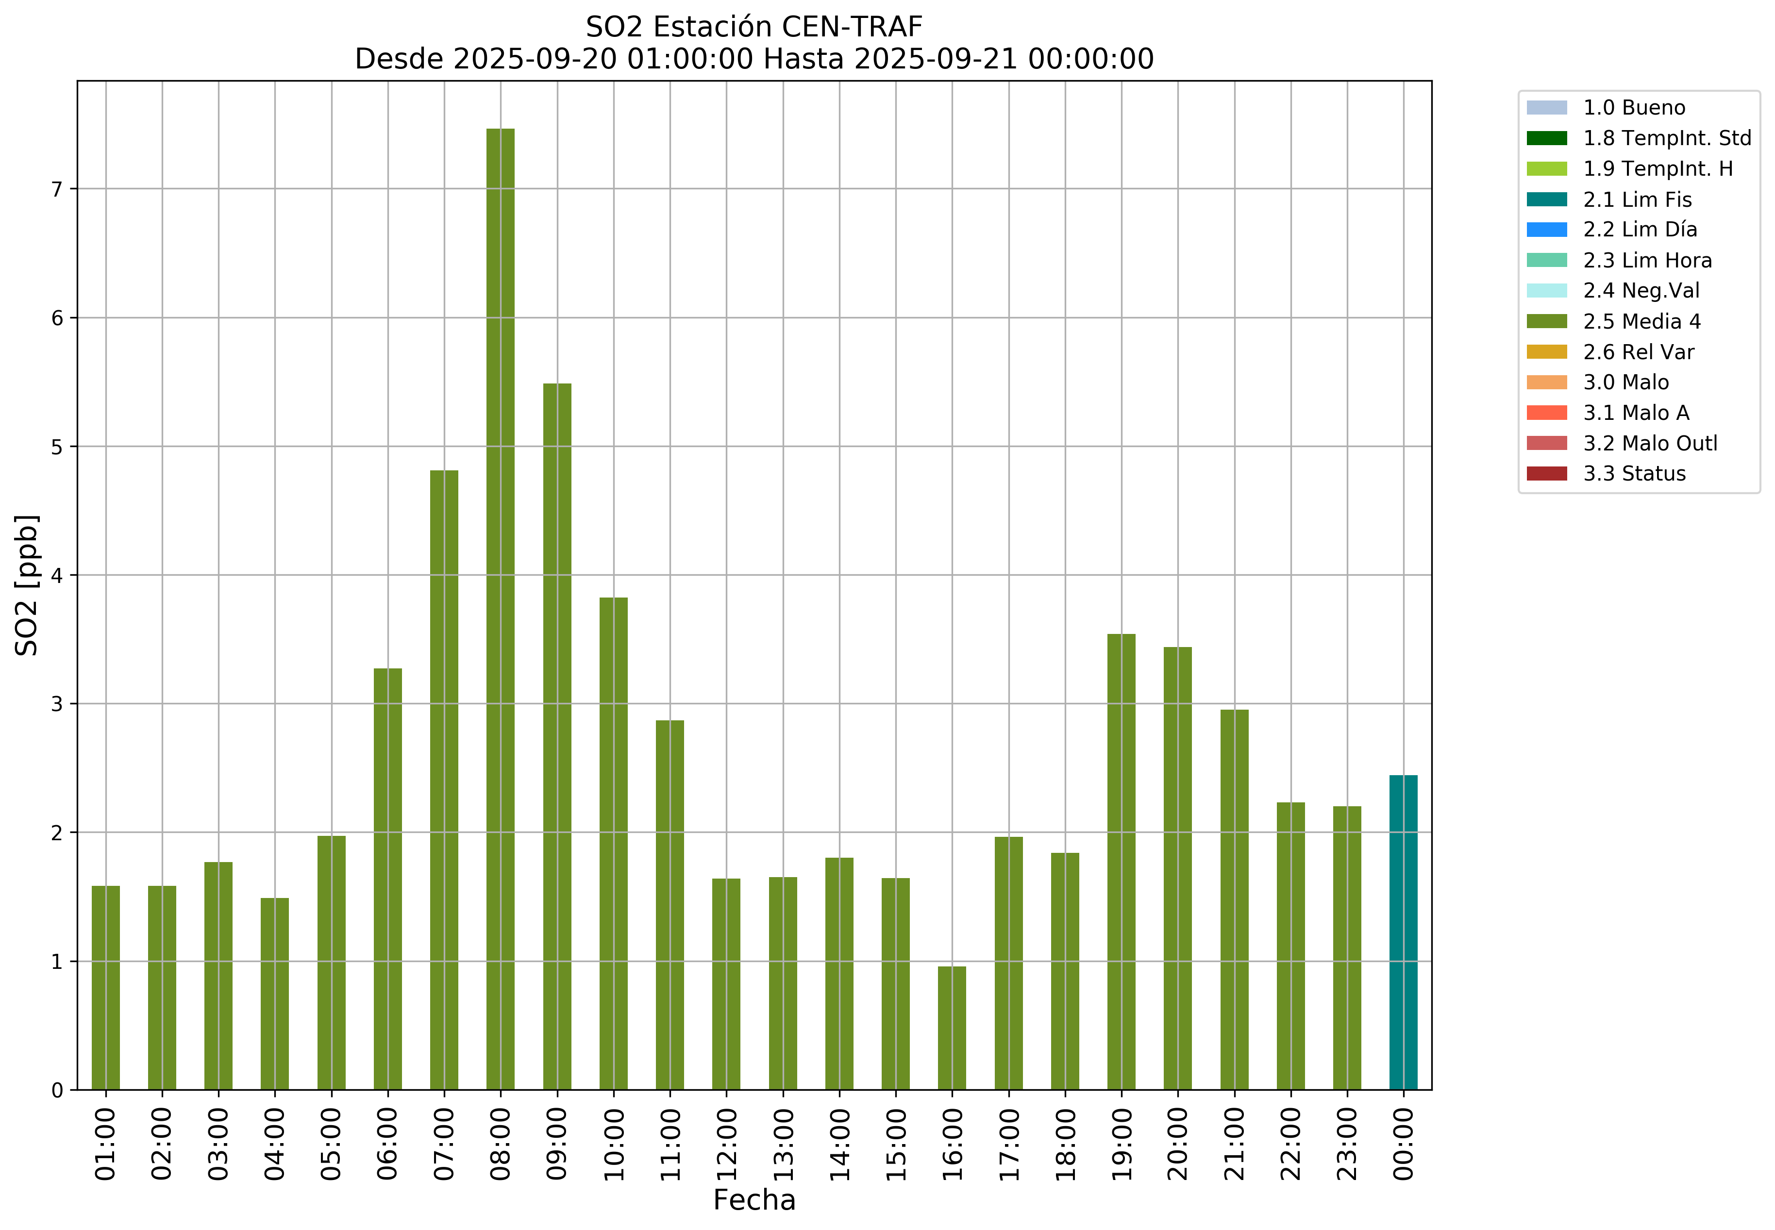Click the 2.6 Rel Var legend swatch
The width and height of the screenshot is (1775, 1230).
pos(1546,352)
